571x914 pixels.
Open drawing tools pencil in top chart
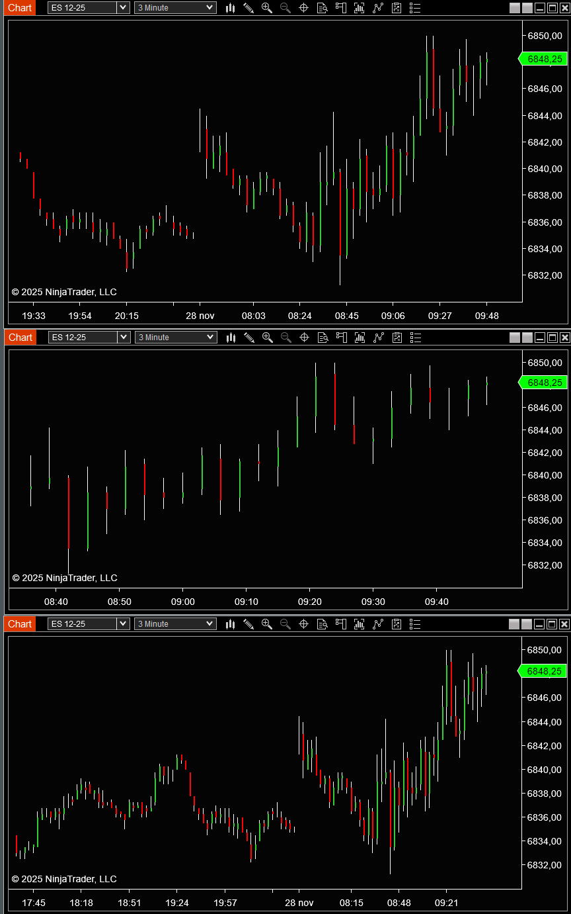(x=248, y=8)
